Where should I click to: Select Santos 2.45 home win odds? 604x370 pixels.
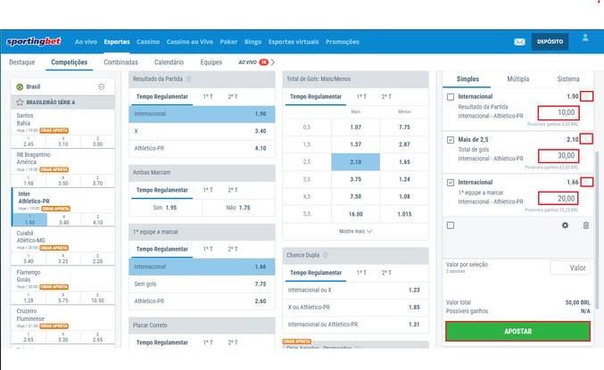tap(29, 142)
